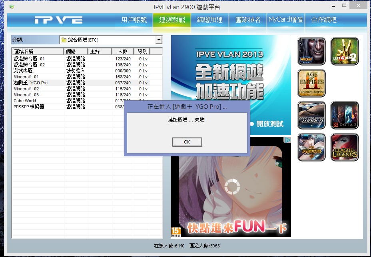Minimize the IPvE vLan window

pos(333,6)
